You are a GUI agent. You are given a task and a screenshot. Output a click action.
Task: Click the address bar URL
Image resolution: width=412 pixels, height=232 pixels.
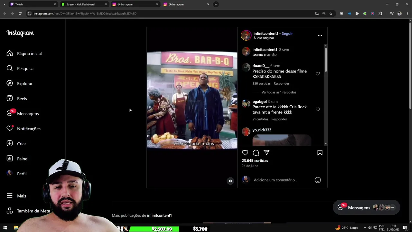pyautogui.click(x=85, y=14)
